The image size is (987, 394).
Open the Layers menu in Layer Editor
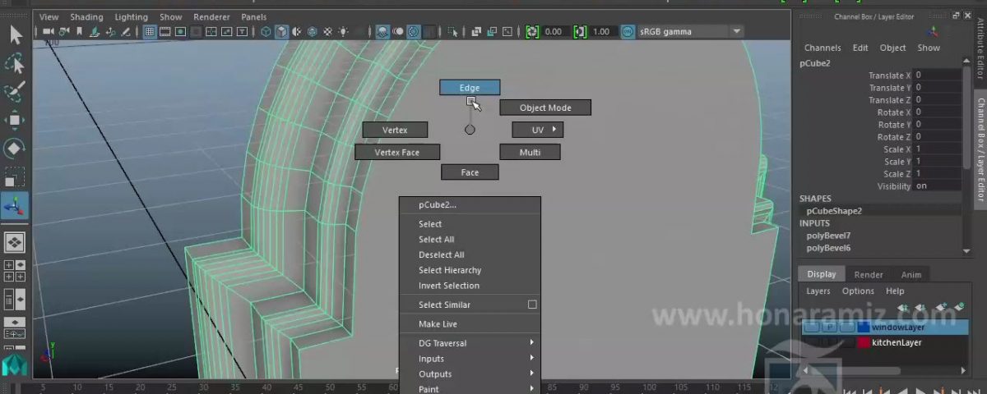tap(818, 291)
